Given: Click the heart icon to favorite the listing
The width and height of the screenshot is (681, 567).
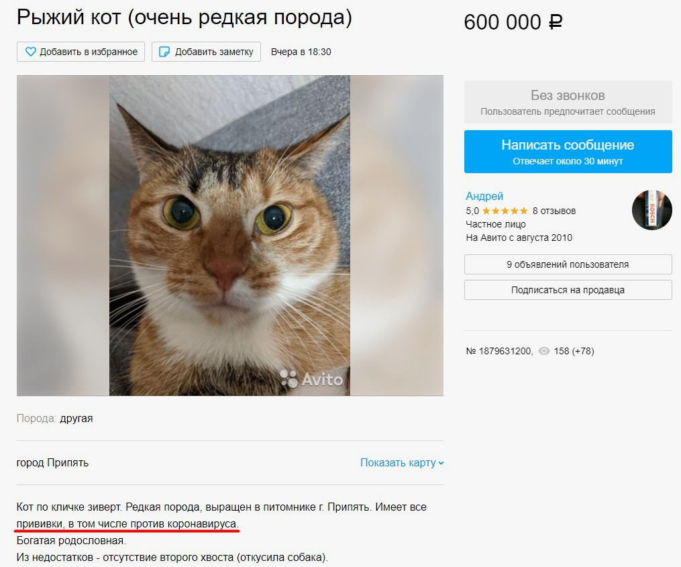Looking at the screenshot, I should point(30,52).
